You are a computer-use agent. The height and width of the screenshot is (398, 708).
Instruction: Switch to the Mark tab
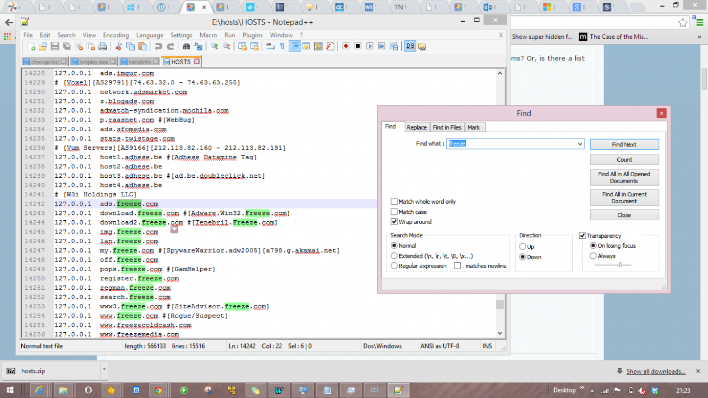point(474,127)
